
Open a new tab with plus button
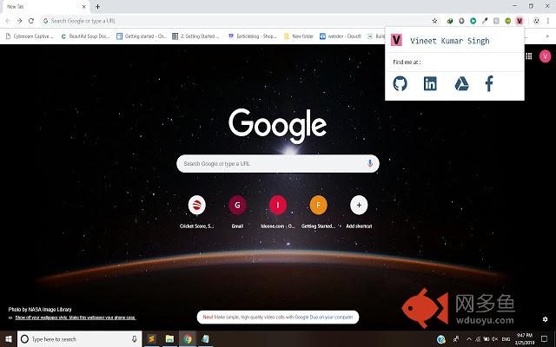(x=97, y=6)
